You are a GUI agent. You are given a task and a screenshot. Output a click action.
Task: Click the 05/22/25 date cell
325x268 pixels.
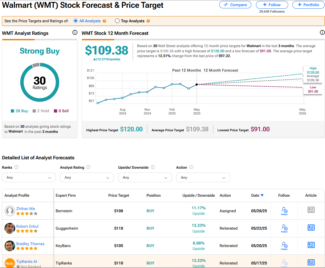(x=259, y=228)
